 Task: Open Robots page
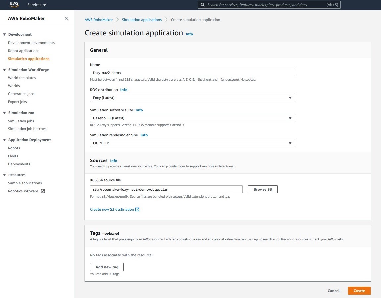point(14,148)
